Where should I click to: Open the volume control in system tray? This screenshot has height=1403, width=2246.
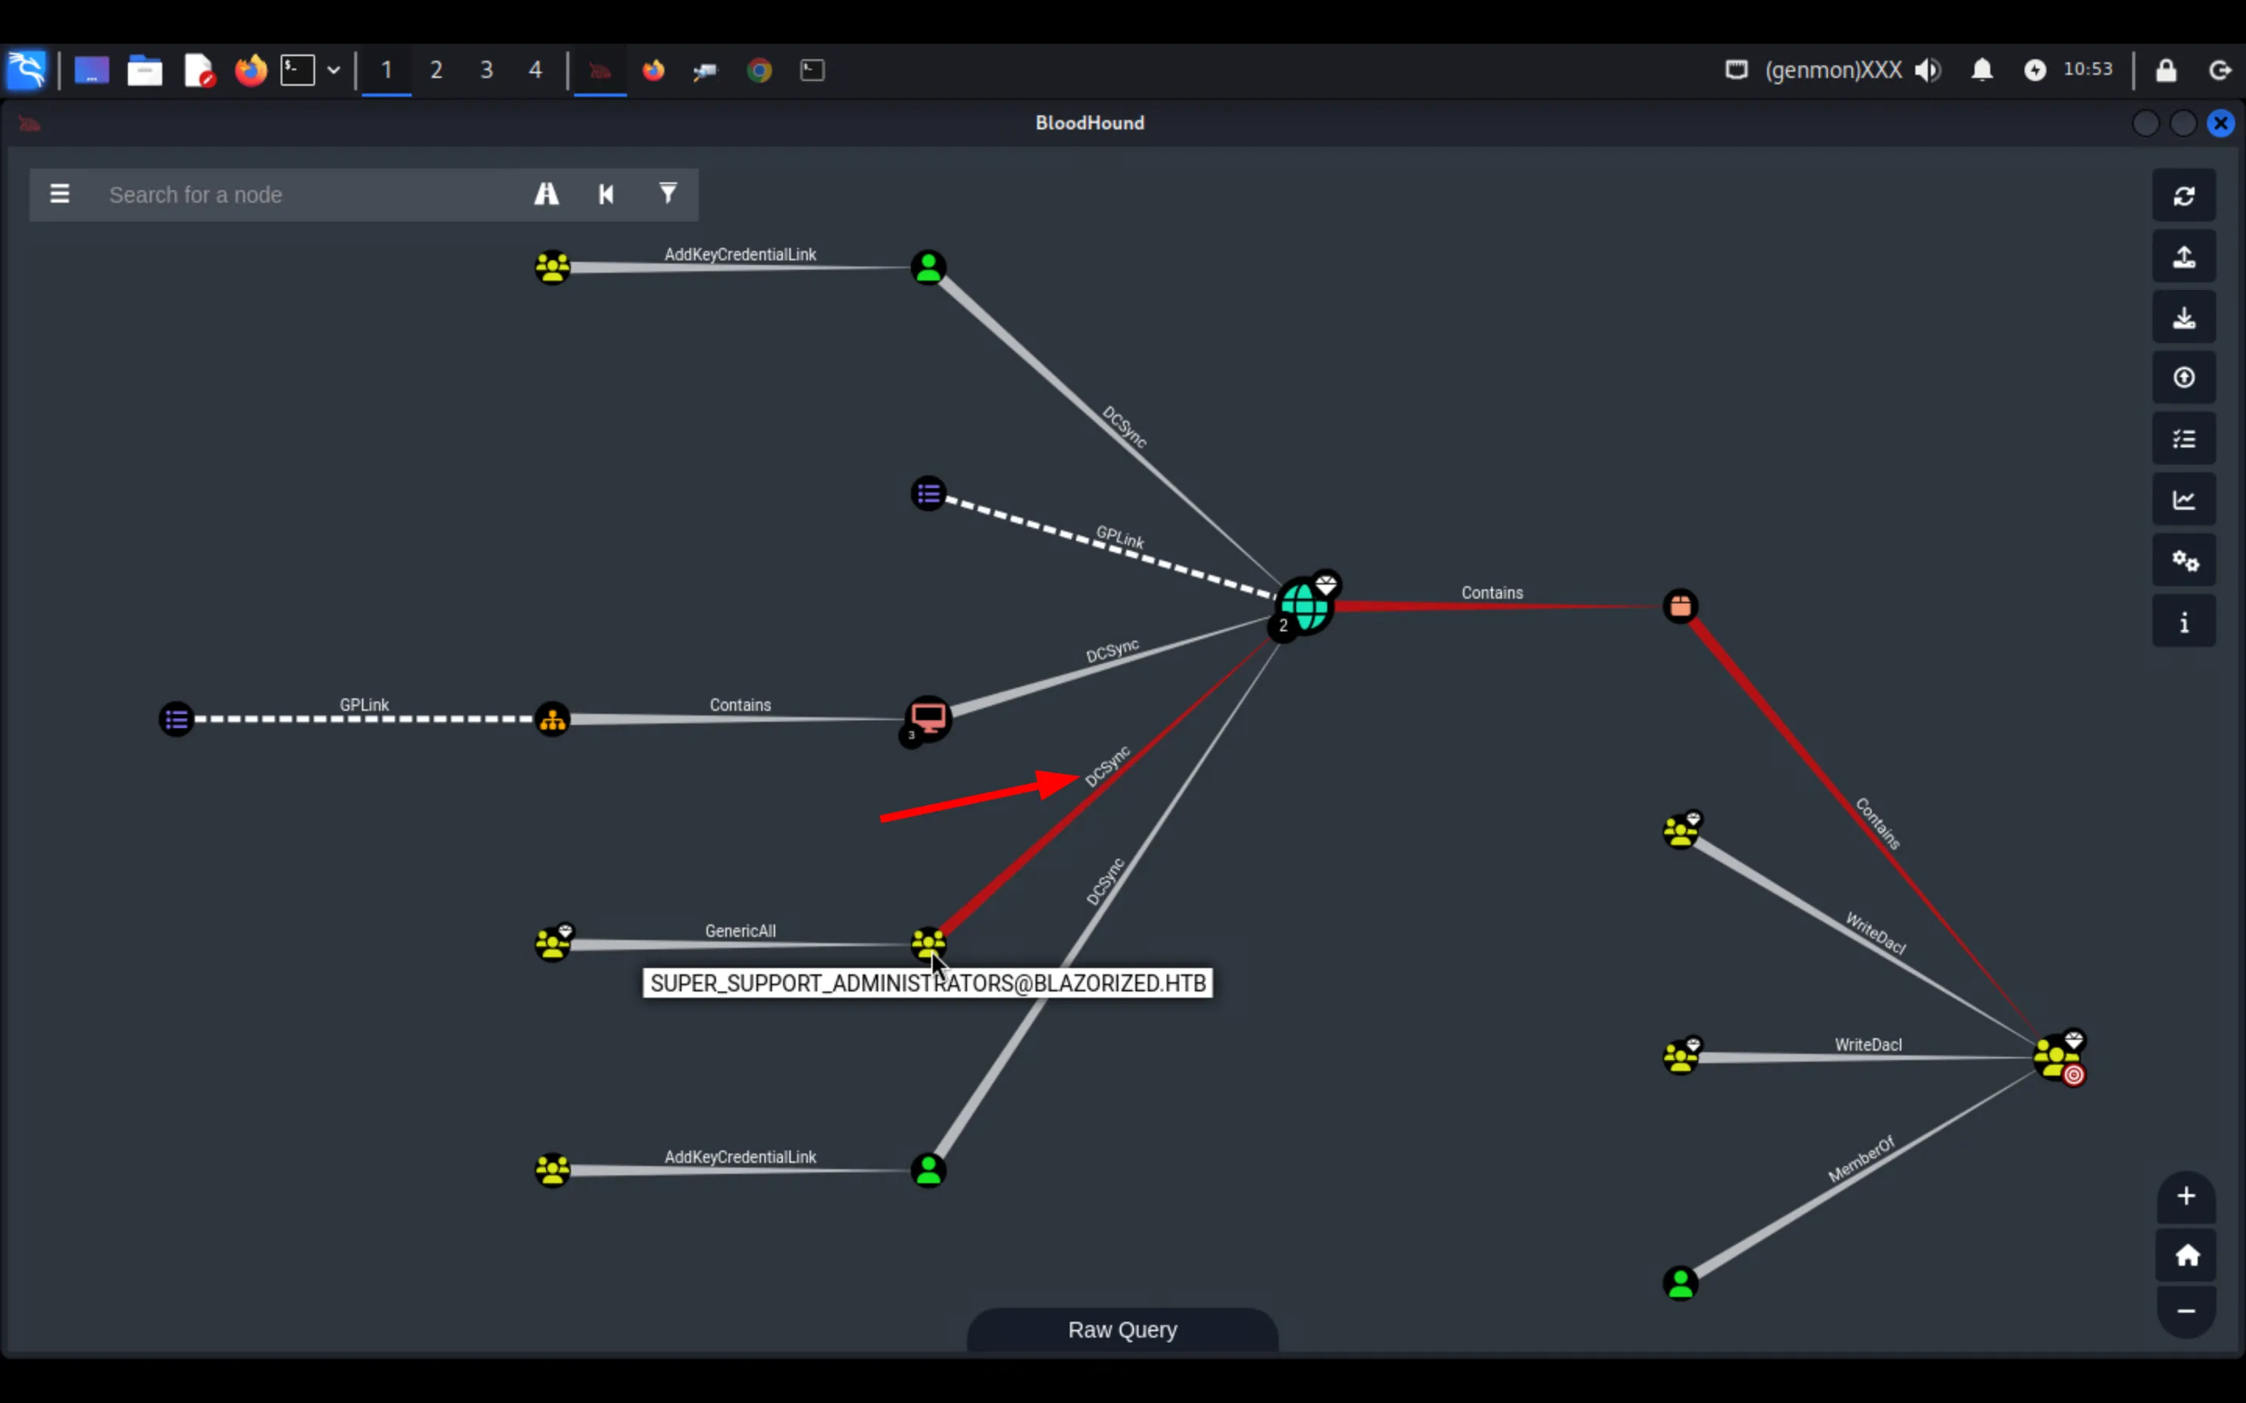click(1928, 70)
